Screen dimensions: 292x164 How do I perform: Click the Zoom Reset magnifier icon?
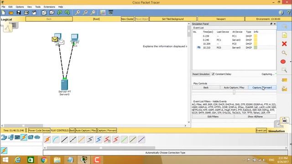(85, 13)
